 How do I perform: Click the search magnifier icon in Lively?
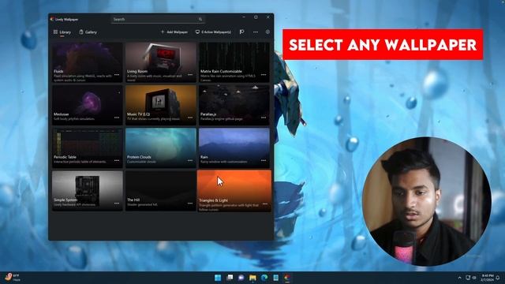click(x=200, y=19)
